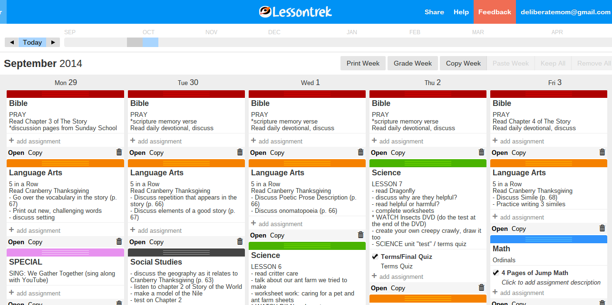
Task: Copy Wednesday's Language Arts lesson
Action: pos(277,235)
